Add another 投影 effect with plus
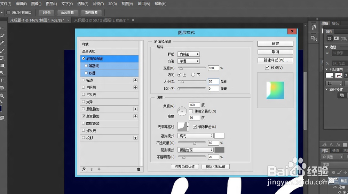Viewport: 348px width, 194px height. coord(135,138)
